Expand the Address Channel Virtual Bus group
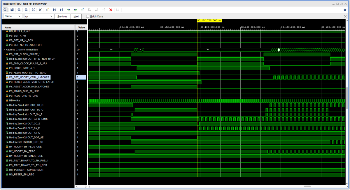 pyautogui.click(x=4, y=50)
